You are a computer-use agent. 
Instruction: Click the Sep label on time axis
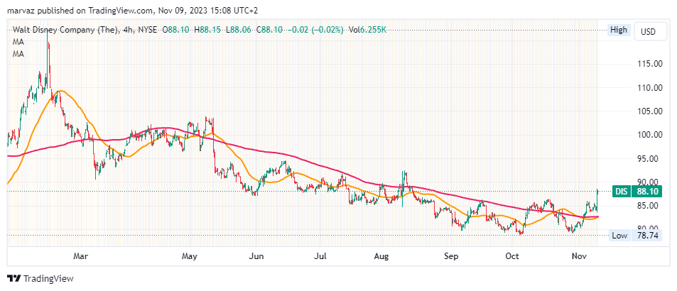450,257
